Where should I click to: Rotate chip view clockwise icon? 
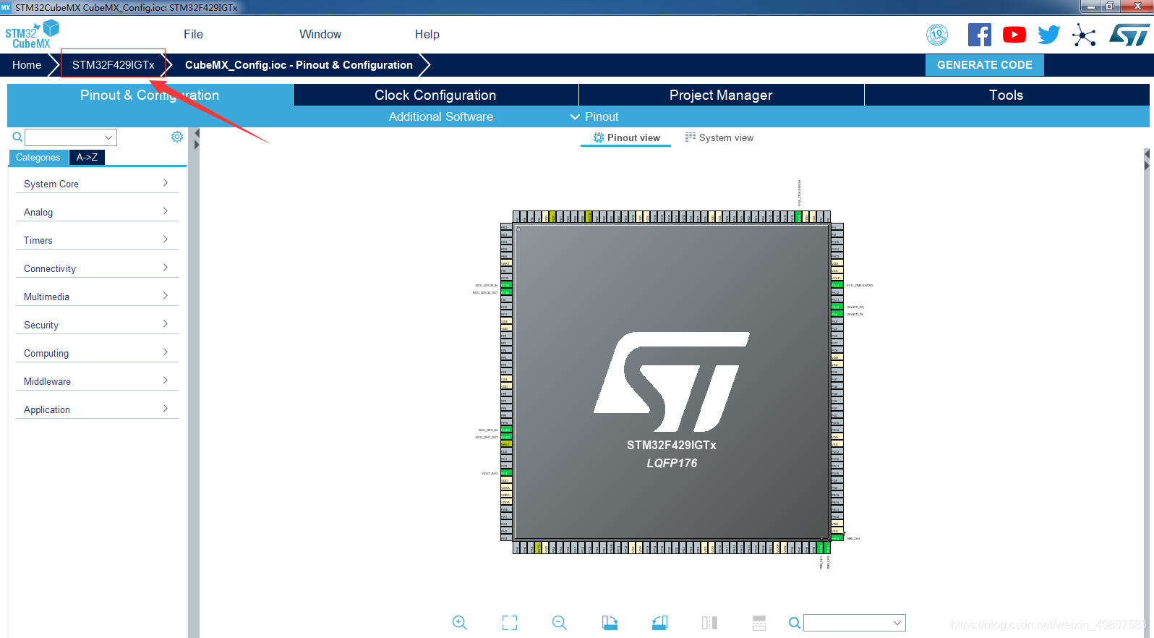pos(610,623)
